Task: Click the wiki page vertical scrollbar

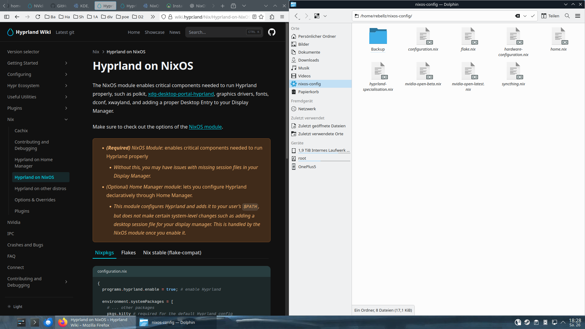Action: (x=287, y=91)
